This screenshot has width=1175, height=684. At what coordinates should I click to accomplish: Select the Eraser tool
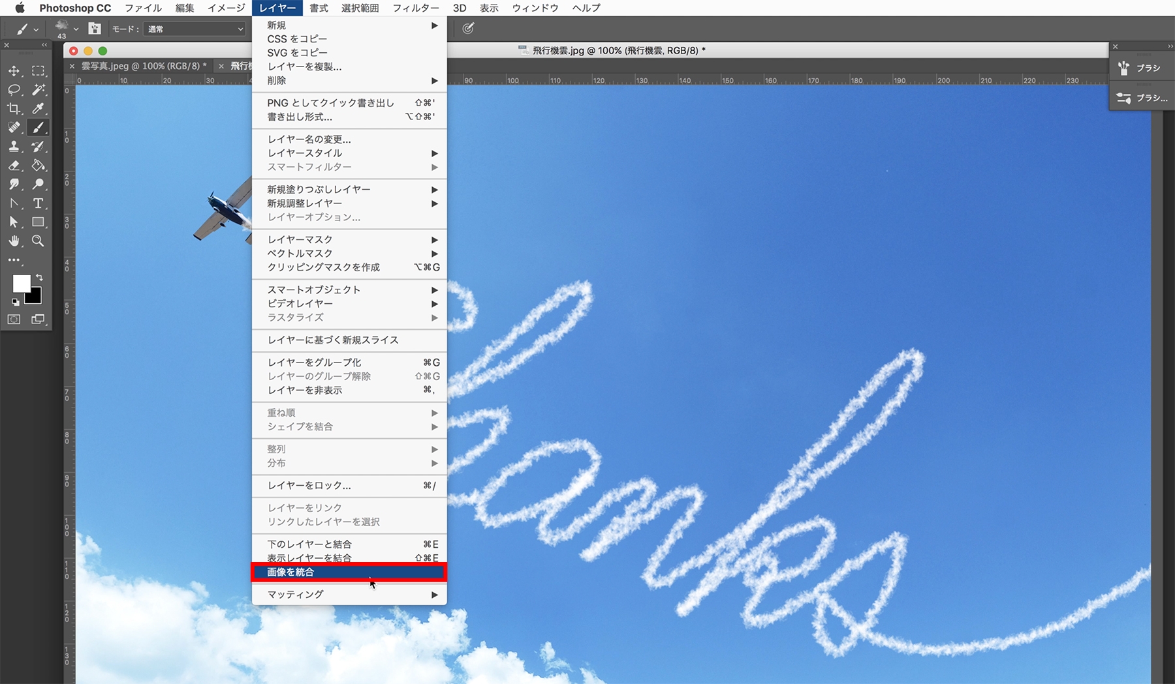point(14,165)
